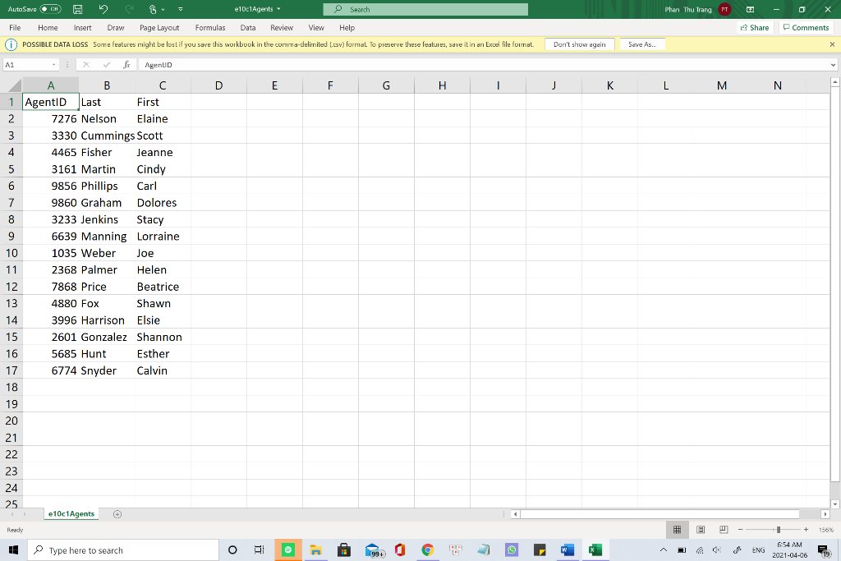The width and height of the screenshot is (841, 561).
Task: Open Customize Quick Access Toolbar dropdown
Action: [180, 9]
